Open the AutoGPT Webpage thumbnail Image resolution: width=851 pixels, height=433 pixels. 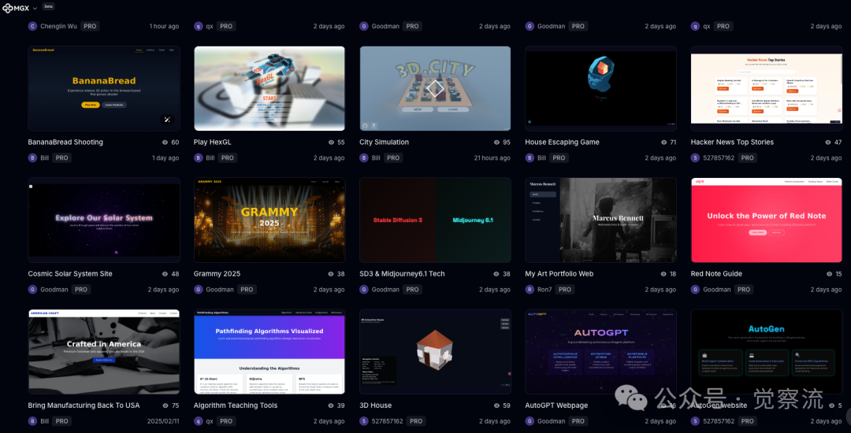600,351
